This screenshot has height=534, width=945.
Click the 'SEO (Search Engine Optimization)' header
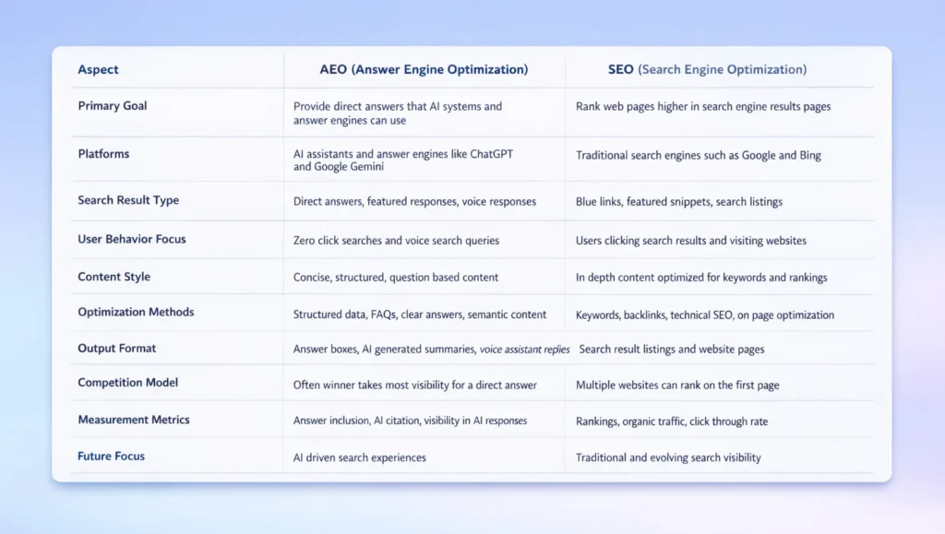(x=707, y=69)
